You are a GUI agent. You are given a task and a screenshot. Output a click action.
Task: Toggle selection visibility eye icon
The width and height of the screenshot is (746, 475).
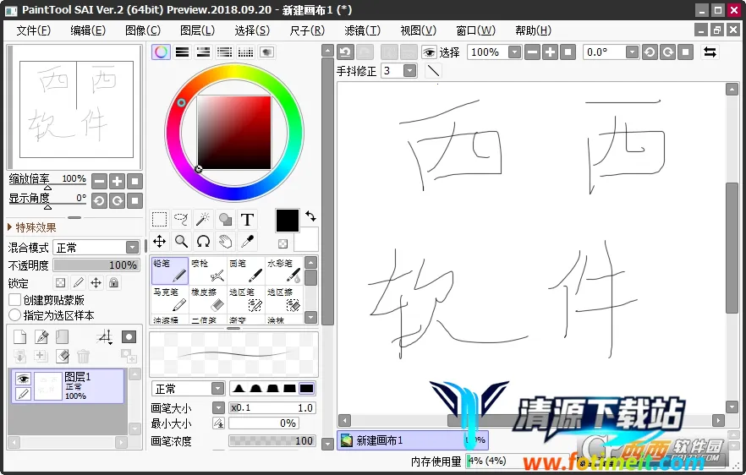429,52
